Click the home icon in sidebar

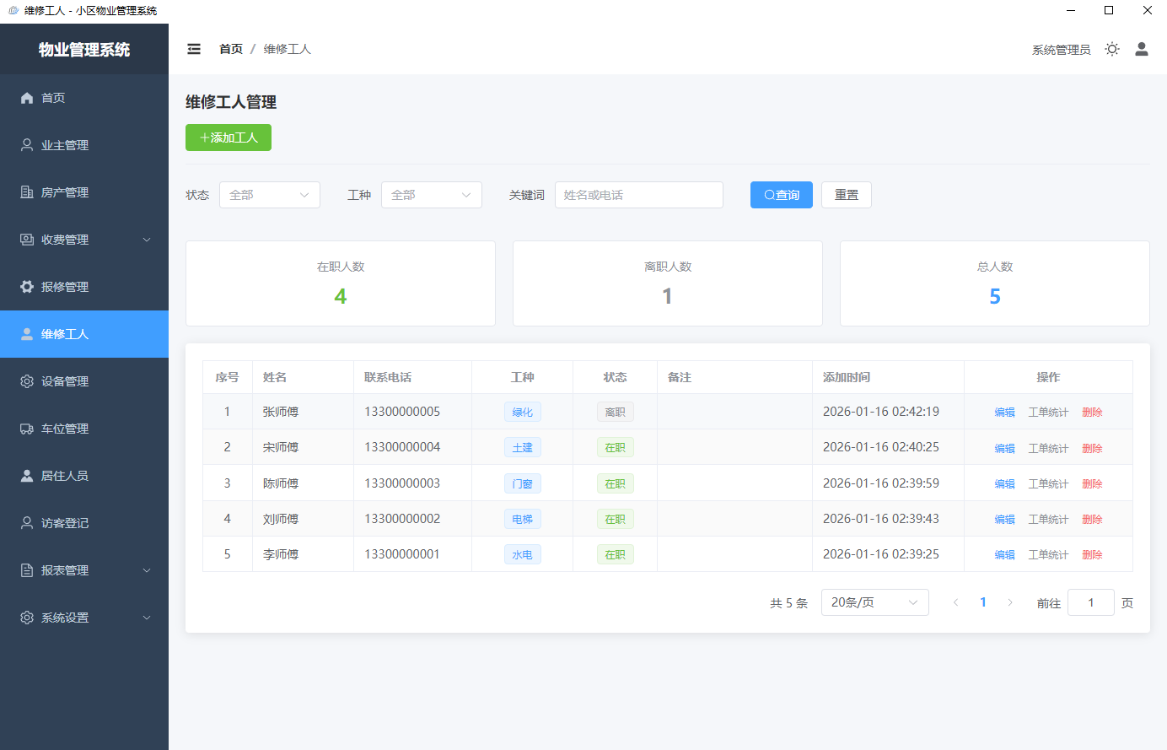click(27, 98)
